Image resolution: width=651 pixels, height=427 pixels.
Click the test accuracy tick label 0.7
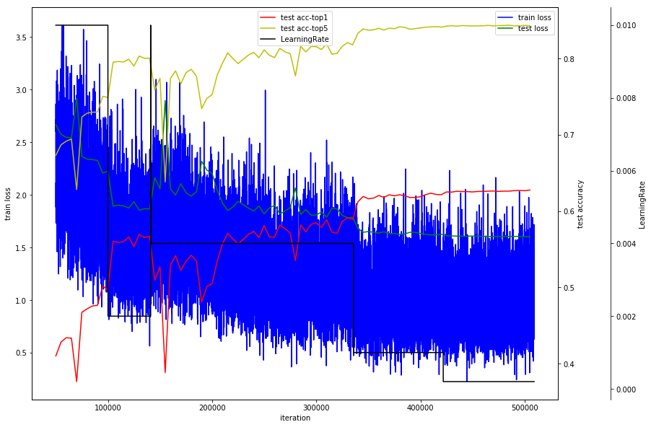[569, 136]
